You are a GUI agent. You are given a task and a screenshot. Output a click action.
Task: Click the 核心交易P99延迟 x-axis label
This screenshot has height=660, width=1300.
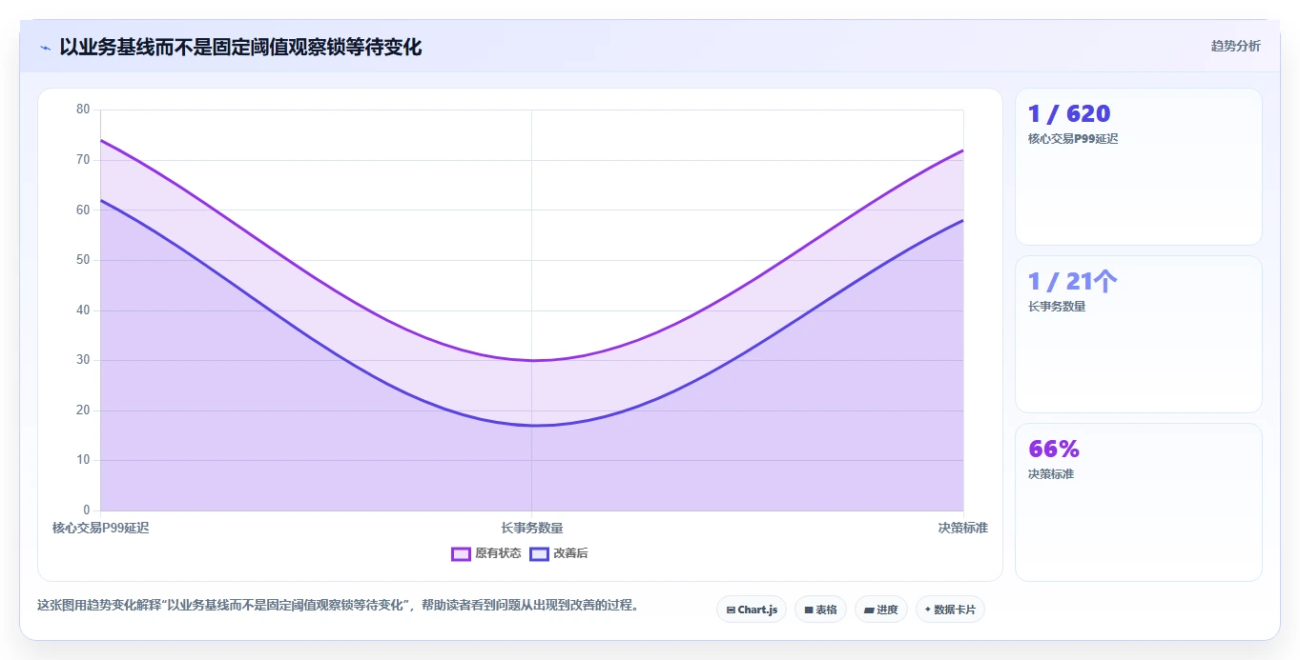100,528
